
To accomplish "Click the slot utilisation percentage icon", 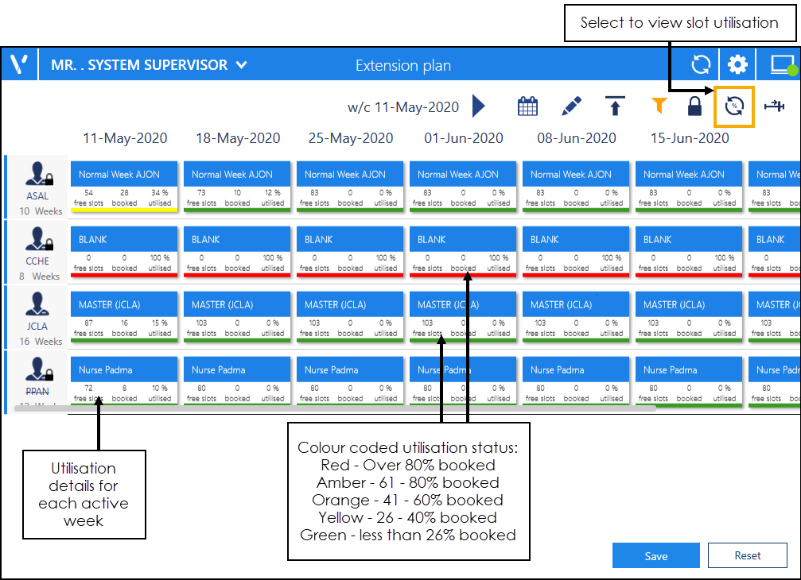I will pos(733,106).
